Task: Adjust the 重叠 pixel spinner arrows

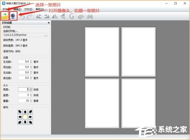Action: coord(31,101)
